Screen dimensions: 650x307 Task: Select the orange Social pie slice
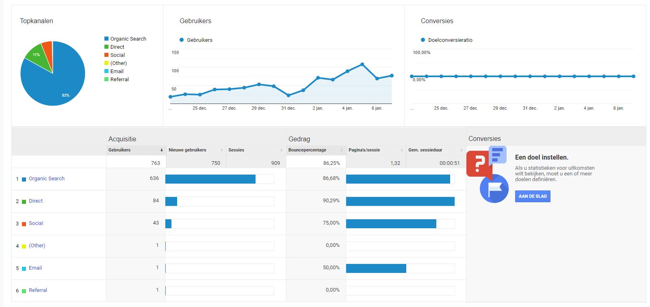point(48,51)
